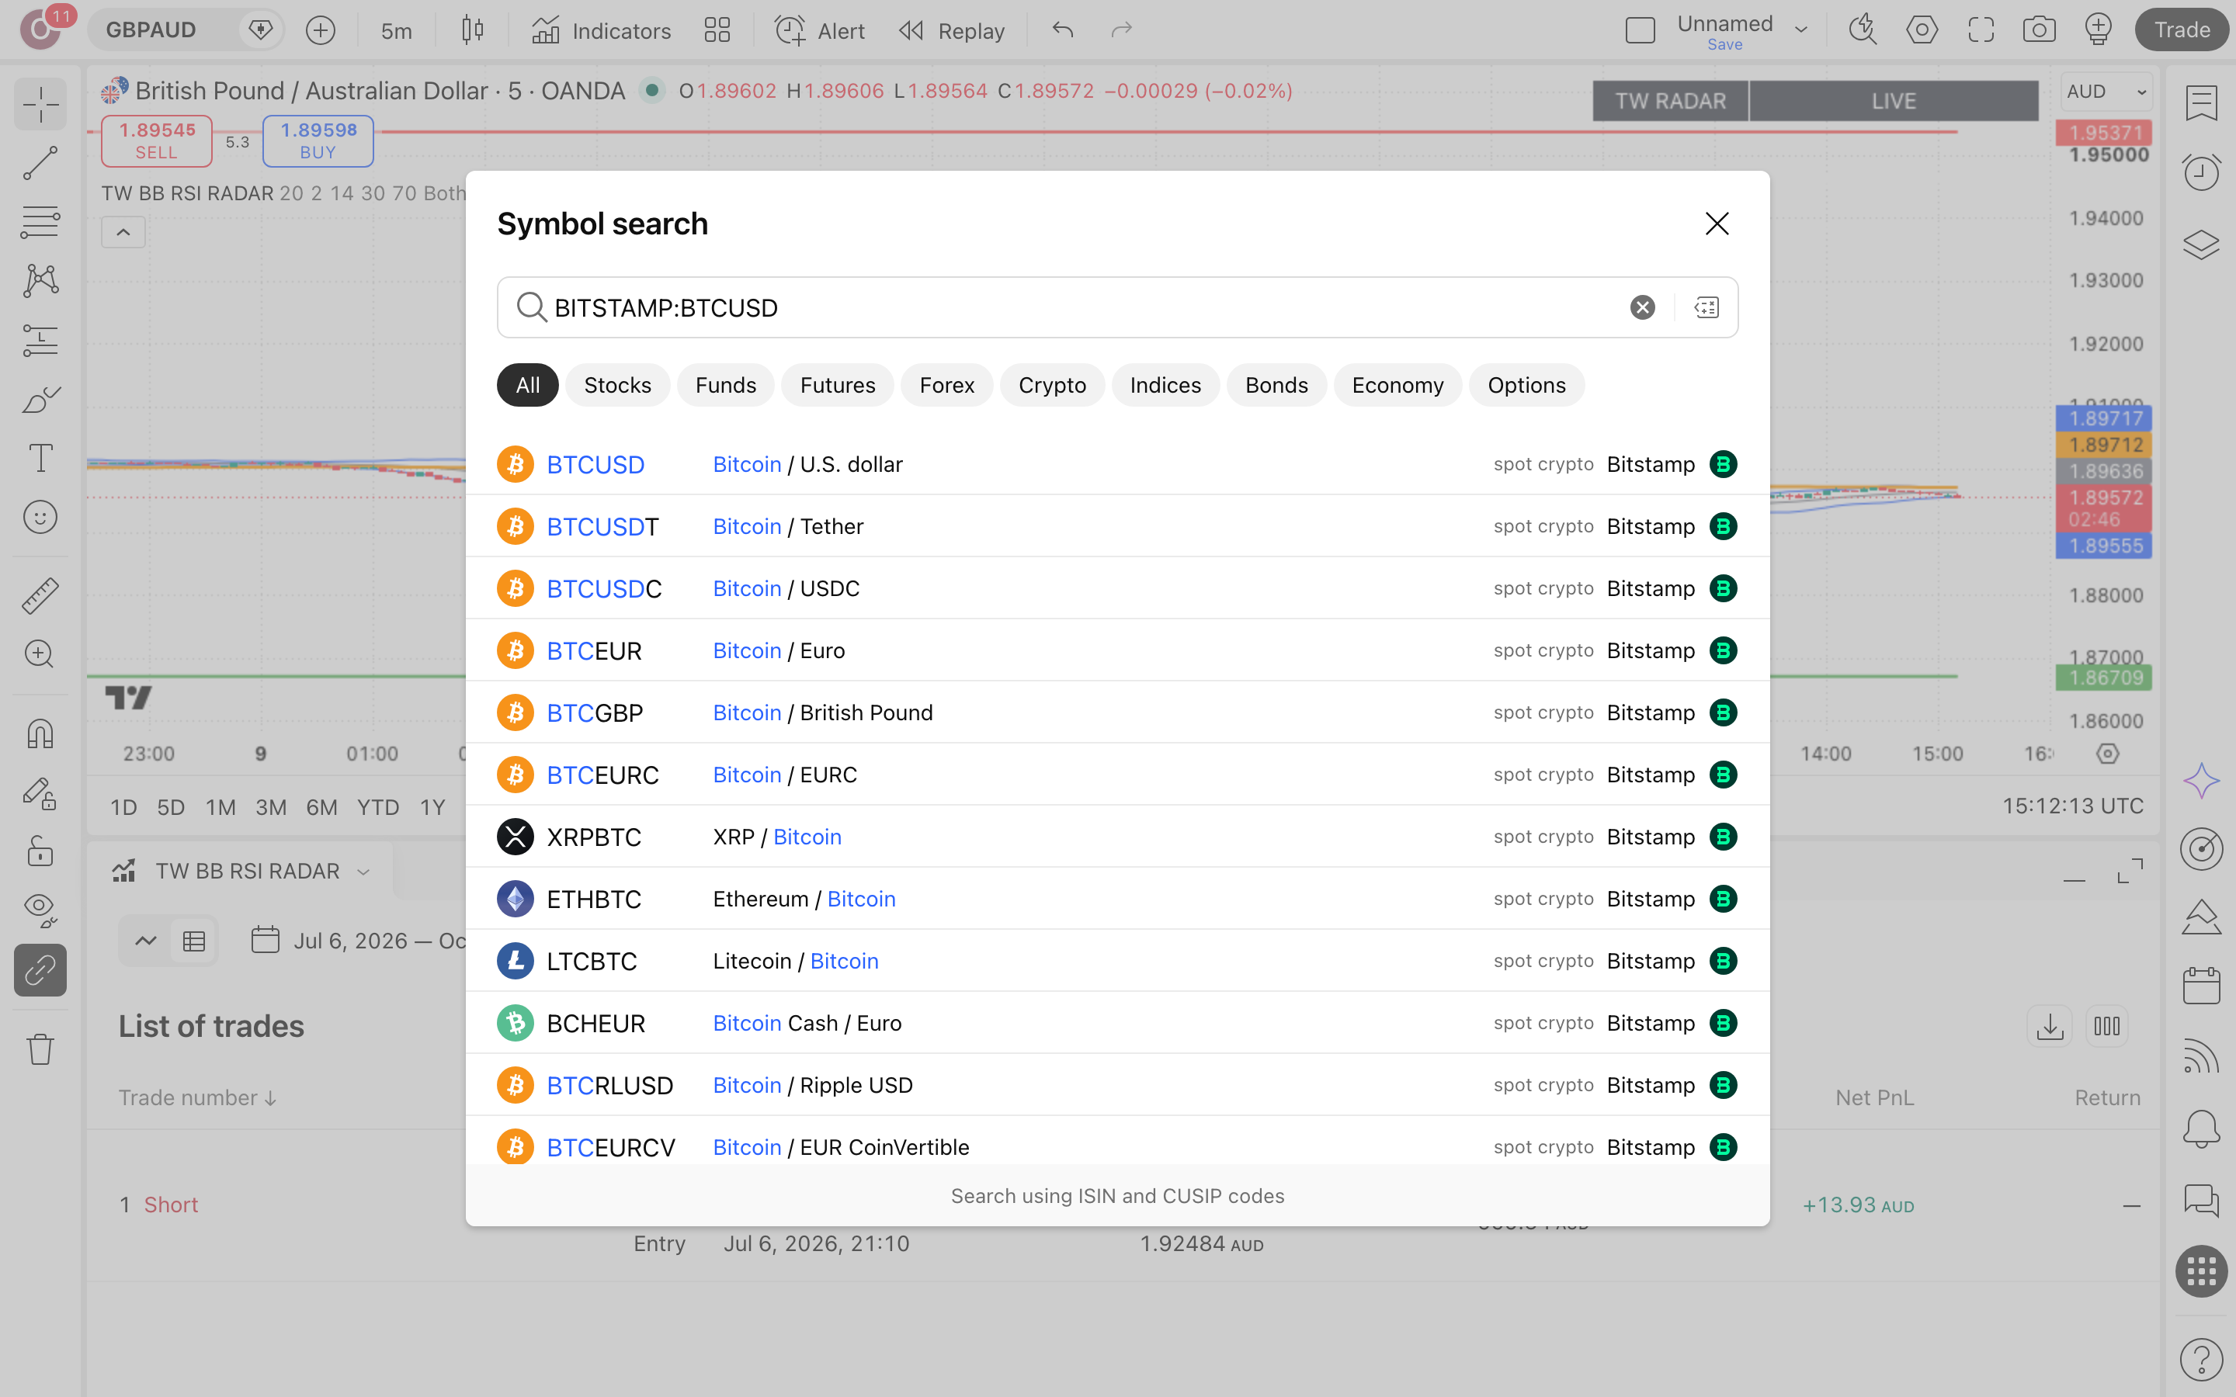Open the AUD currency dropdown

click(2106, 92)
